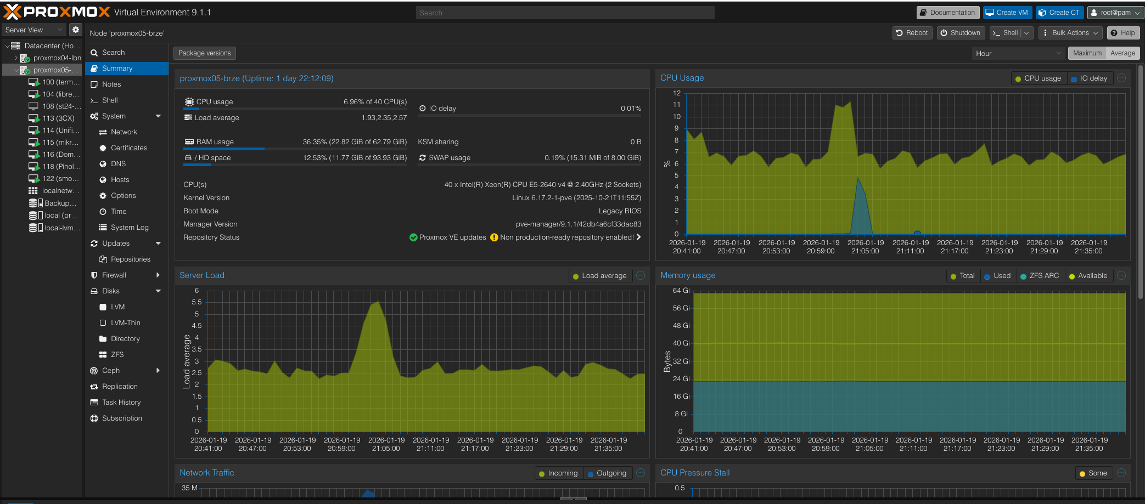Open the non production-ready repository warning arrow

click(x=638, y=237)
